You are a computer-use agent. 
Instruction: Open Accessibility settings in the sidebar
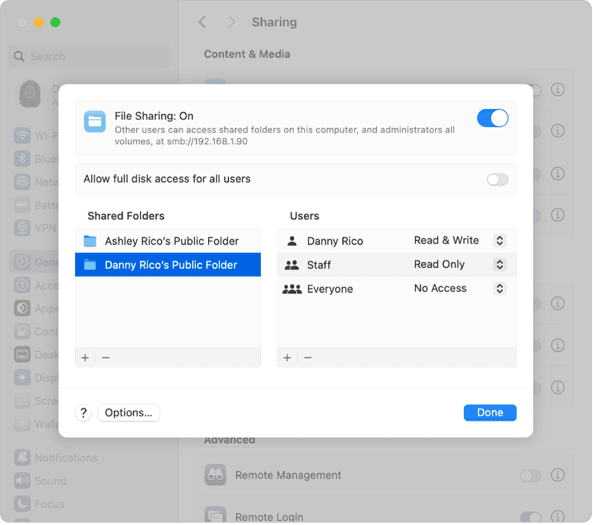36,285
